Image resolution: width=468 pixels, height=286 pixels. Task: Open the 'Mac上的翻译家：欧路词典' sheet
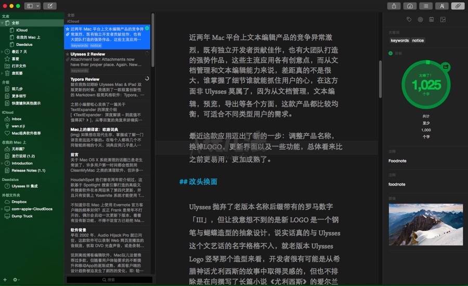tap(108, 137)
